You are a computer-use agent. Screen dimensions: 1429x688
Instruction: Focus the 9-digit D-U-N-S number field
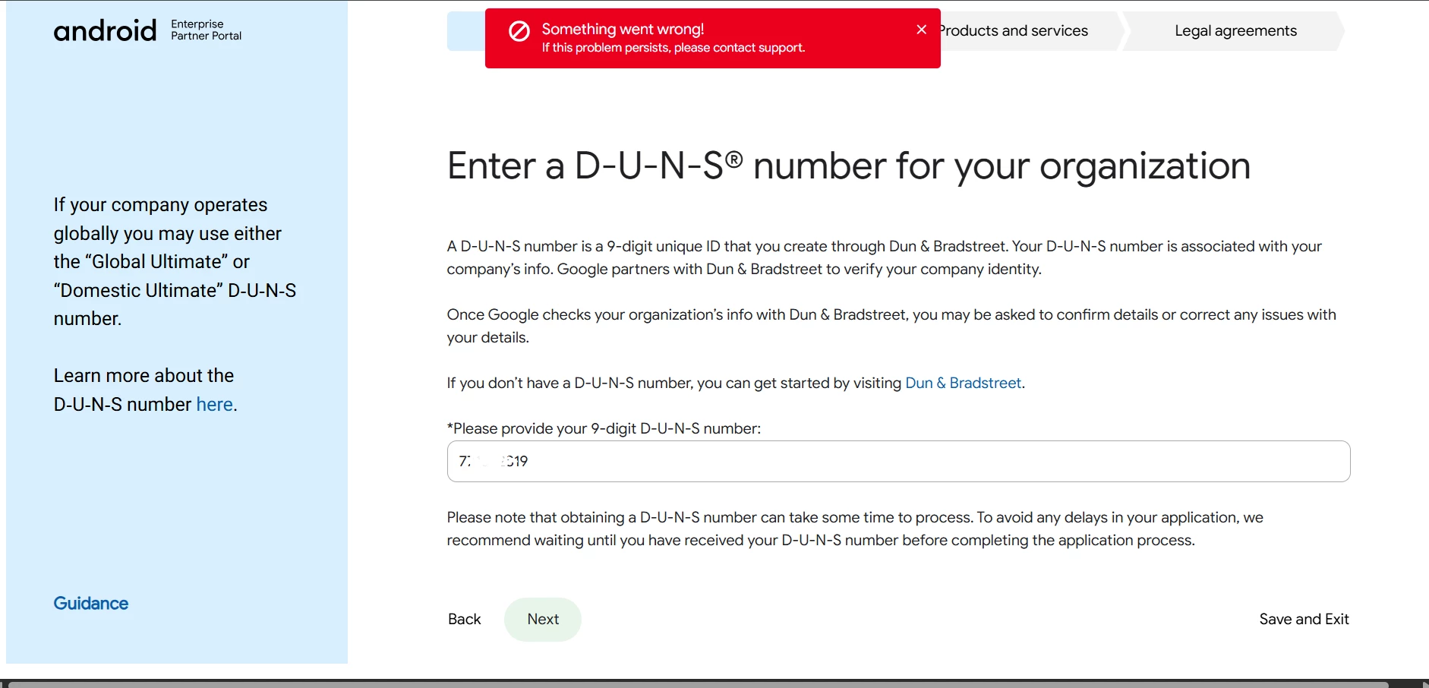click(x=898, y=461)
